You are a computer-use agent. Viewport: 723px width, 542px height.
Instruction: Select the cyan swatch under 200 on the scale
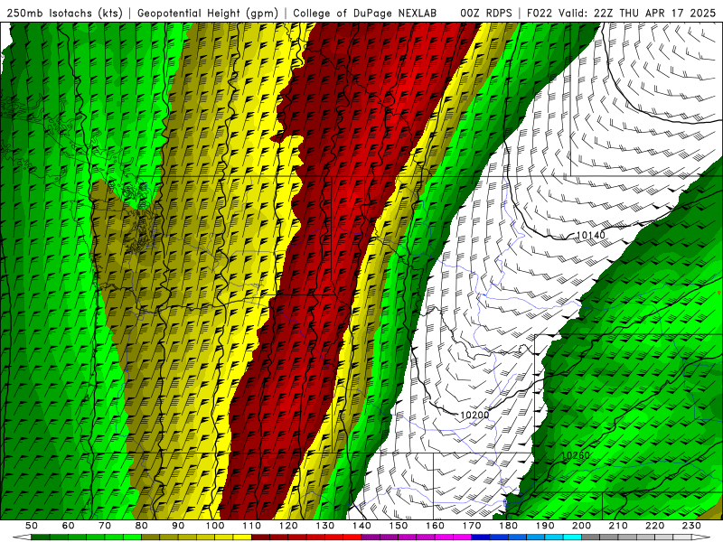pyautogui.click(x=572, y=537)
